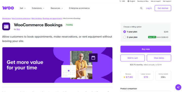The image size is (182, 92).
Task: Click the Get started button
Action: pyautogui.click(x=163, y=8)
